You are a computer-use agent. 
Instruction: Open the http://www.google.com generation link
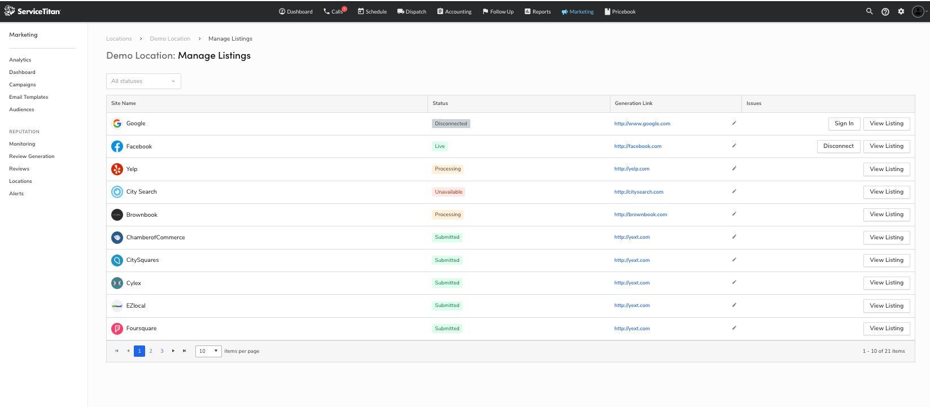[643, 124]
